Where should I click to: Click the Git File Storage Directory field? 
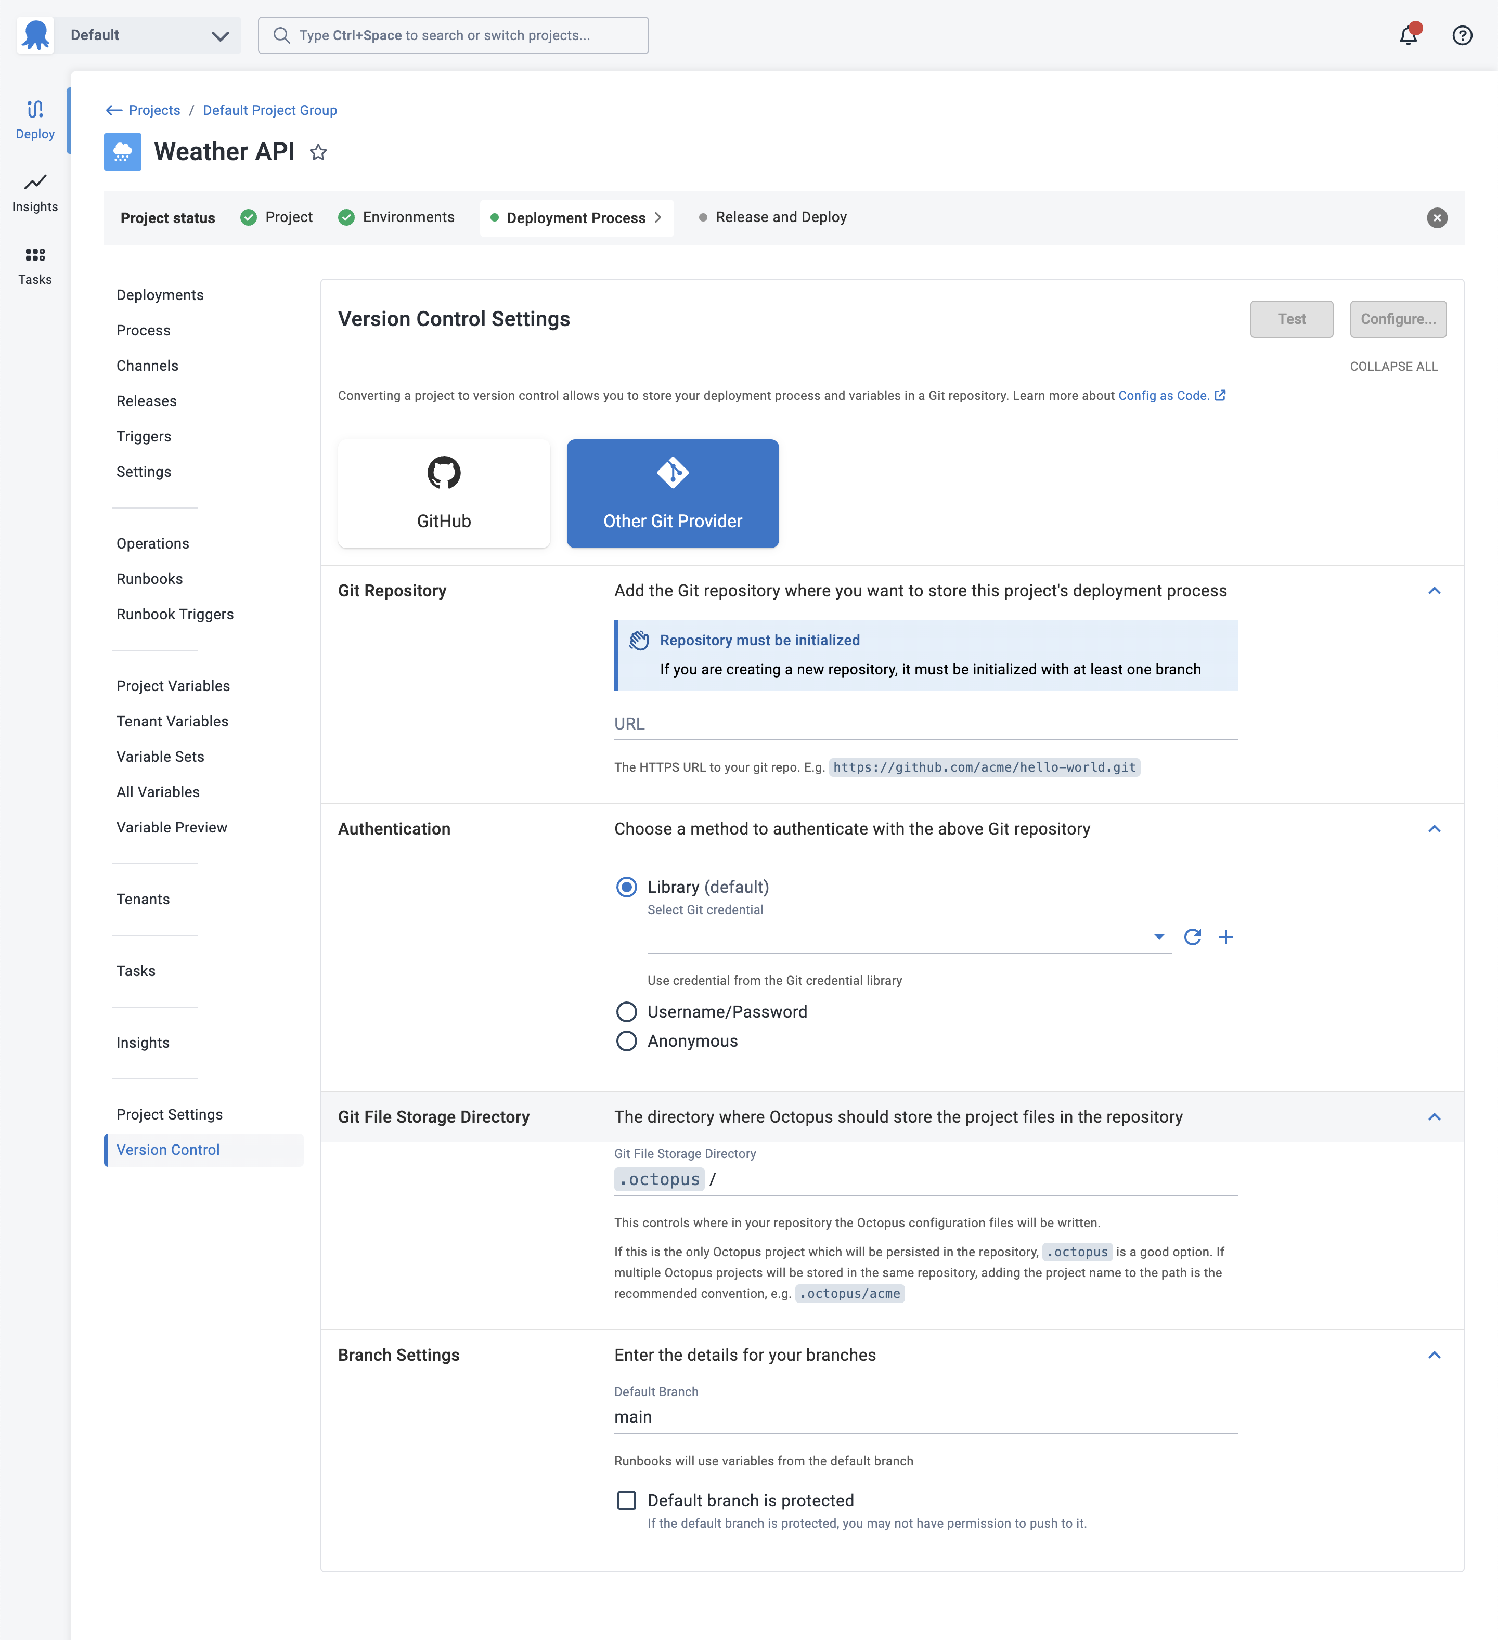(926, 1180)
